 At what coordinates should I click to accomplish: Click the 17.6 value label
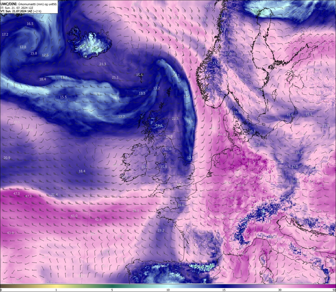(x=168, y=149)
